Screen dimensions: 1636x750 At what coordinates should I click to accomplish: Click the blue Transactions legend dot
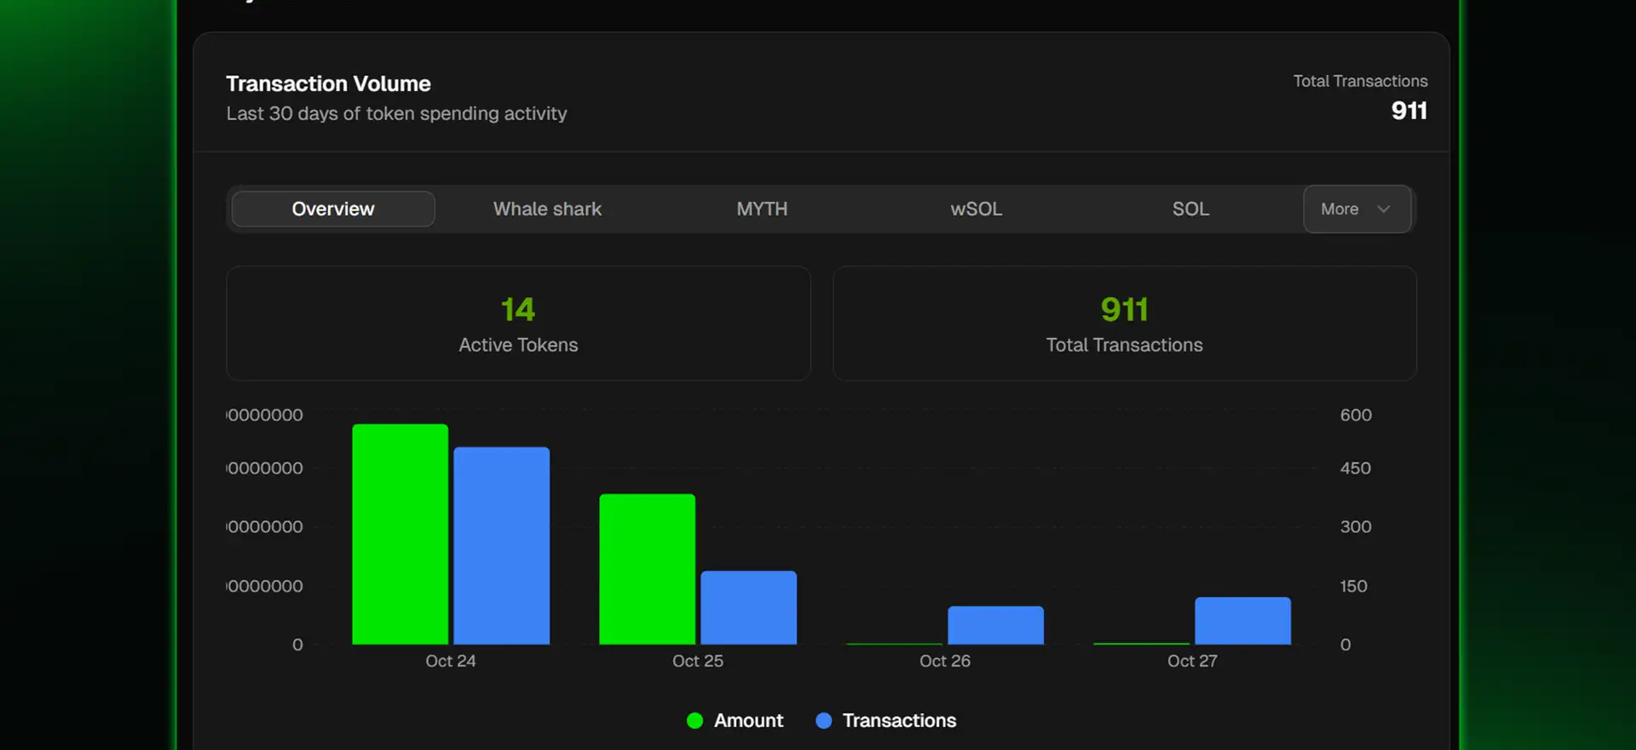click(x=823, y=720)
